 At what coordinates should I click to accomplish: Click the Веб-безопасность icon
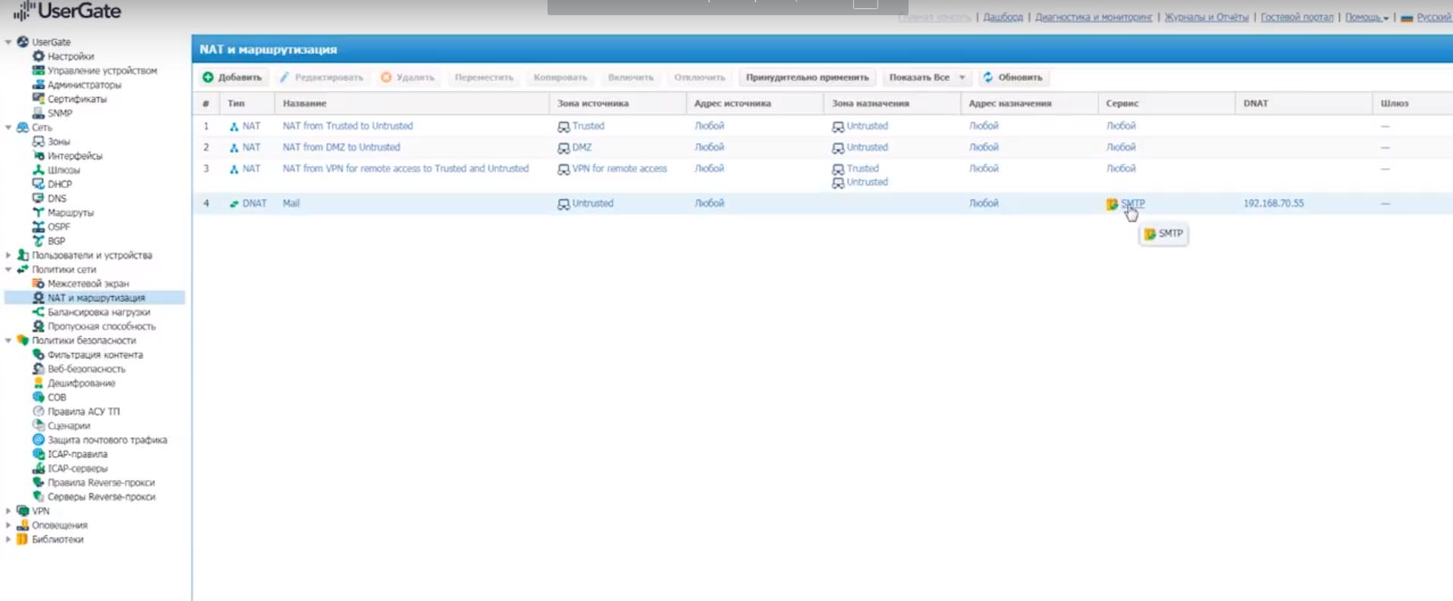(39, 369)
